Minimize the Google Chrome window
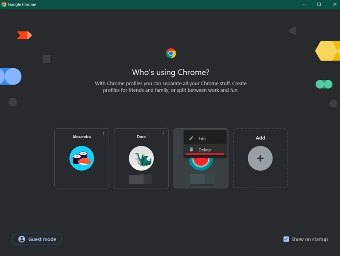Image resolution: width=340 pixels, height=256 pixels. 304,4
